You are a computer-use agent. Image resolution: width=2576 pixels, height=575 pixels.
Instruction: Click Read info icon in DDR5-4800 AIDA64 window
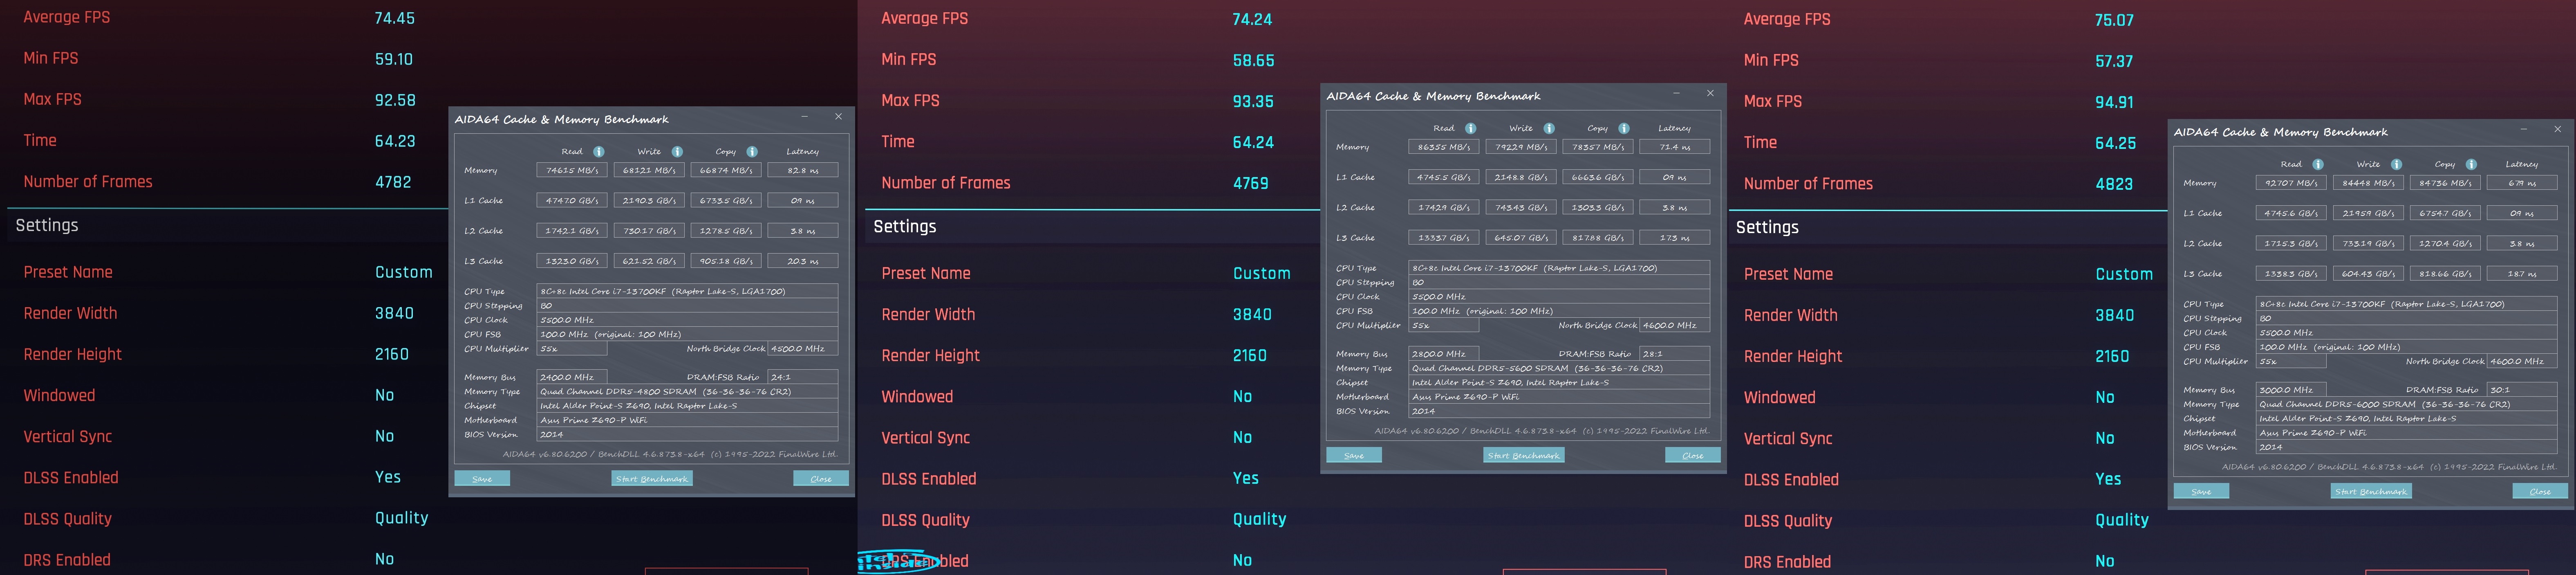pos(598,152)
